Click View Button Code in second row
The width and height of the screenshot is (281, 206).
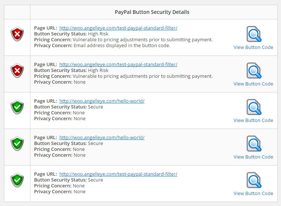[253, 84]
